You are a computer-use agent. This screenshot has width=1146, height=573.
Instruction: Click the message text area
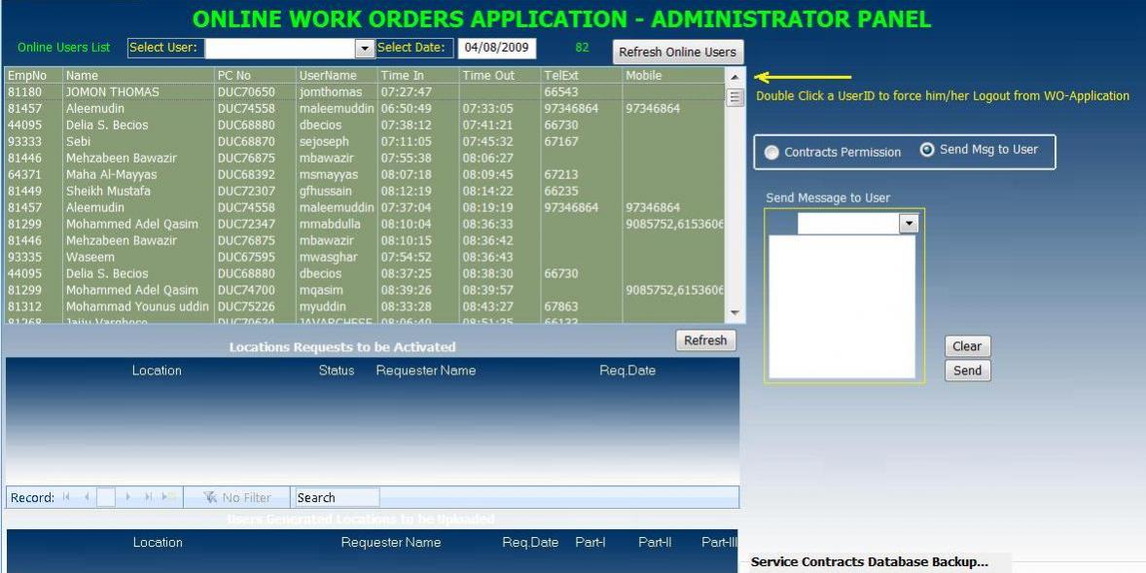click(x=842, y=307)
